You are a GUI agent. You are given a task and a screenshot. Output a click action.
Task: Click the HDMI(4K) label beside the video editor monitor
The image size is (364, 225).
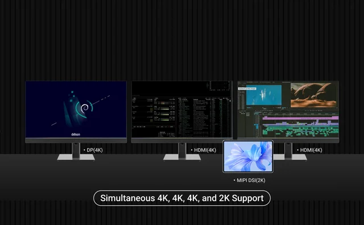coord(311,150)
